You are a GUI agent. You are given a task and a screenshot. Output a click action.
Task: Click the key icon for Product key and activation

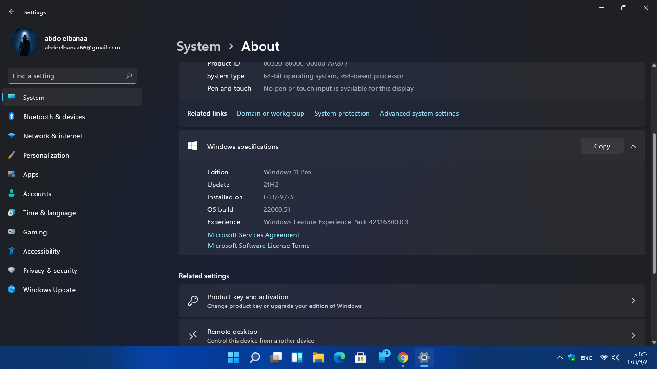193,301
